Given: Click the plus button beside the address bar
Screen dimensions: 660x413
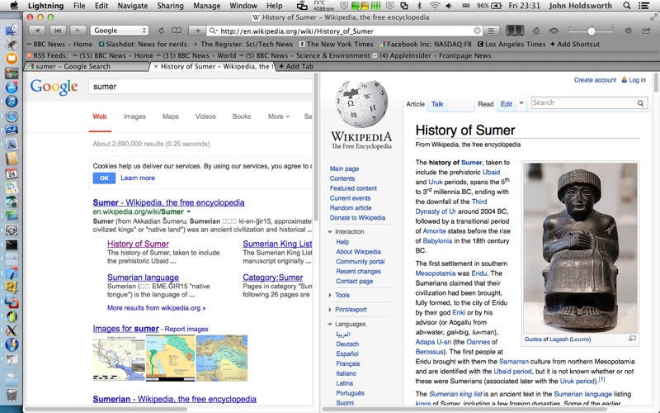Looking at the screenshot, I should [197, 31].
